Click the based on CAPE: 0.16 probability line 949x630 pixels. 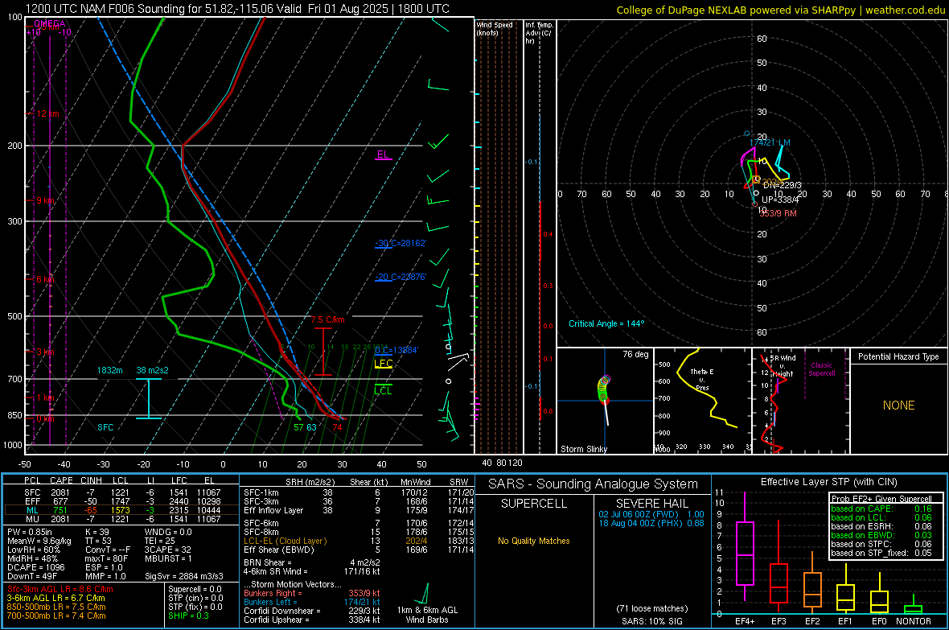(881, 509)
